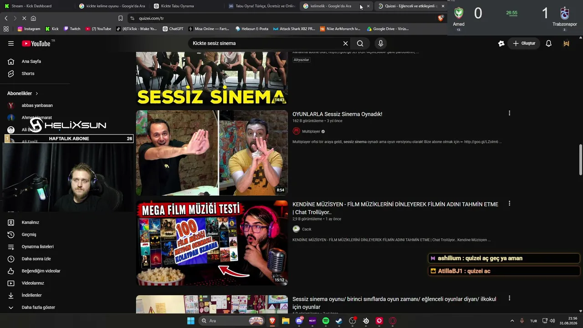Open YouTube notifications bell

[549, 43]
